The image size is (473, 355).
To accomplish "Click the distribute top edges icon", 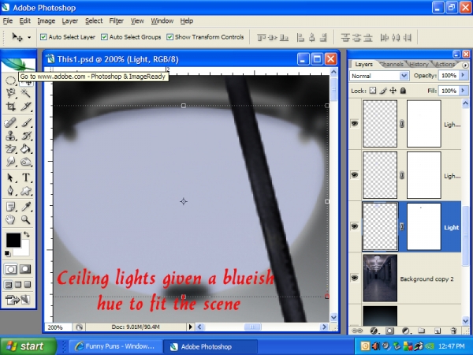I will click(345, 38).
